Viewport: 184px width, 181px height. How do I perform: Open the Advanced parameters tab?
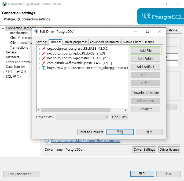click(105, 42)
